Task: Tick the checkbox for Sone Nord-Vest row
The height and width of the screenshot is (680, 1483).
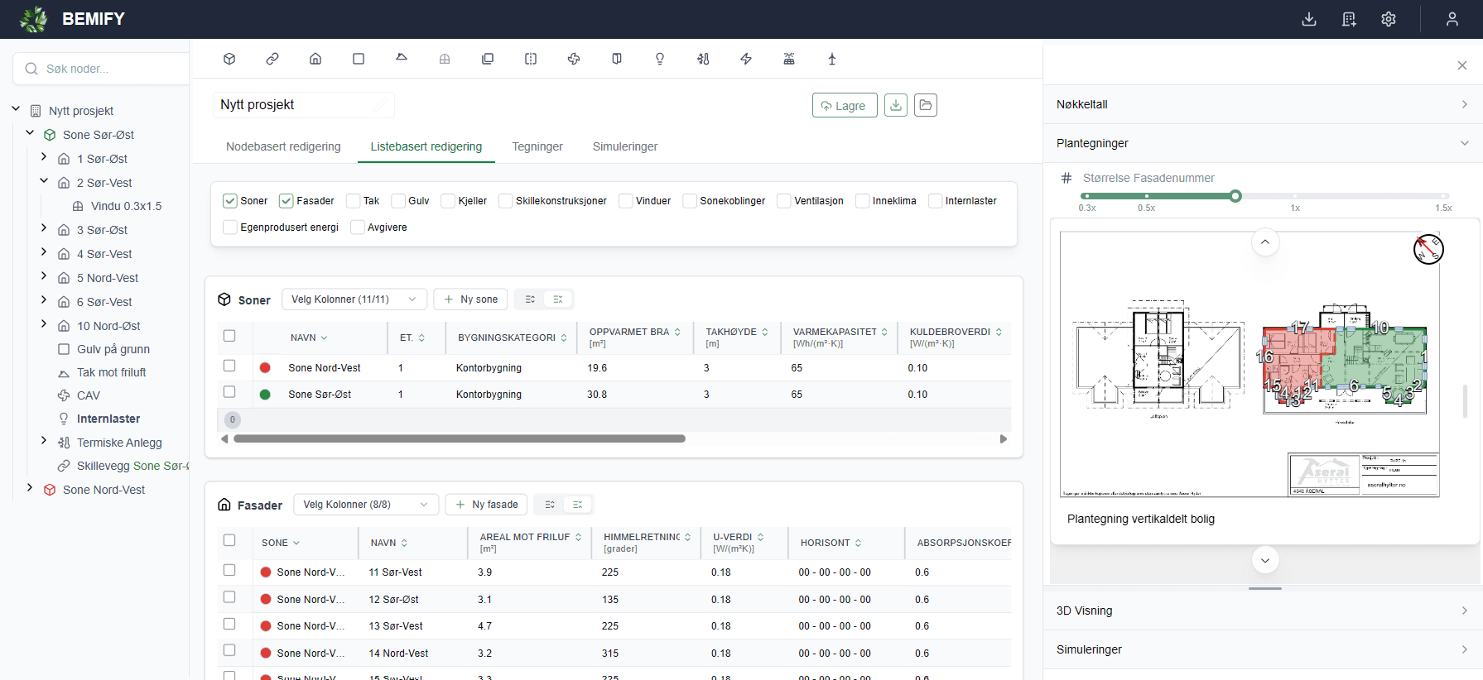Action: (x=229, y=366)
